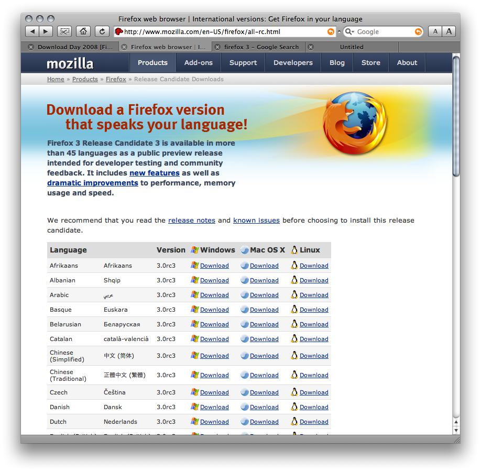Screen dimensions: 481x472
Task: Click the vertical scrollbar thumb
Action: tap(456, 116)
